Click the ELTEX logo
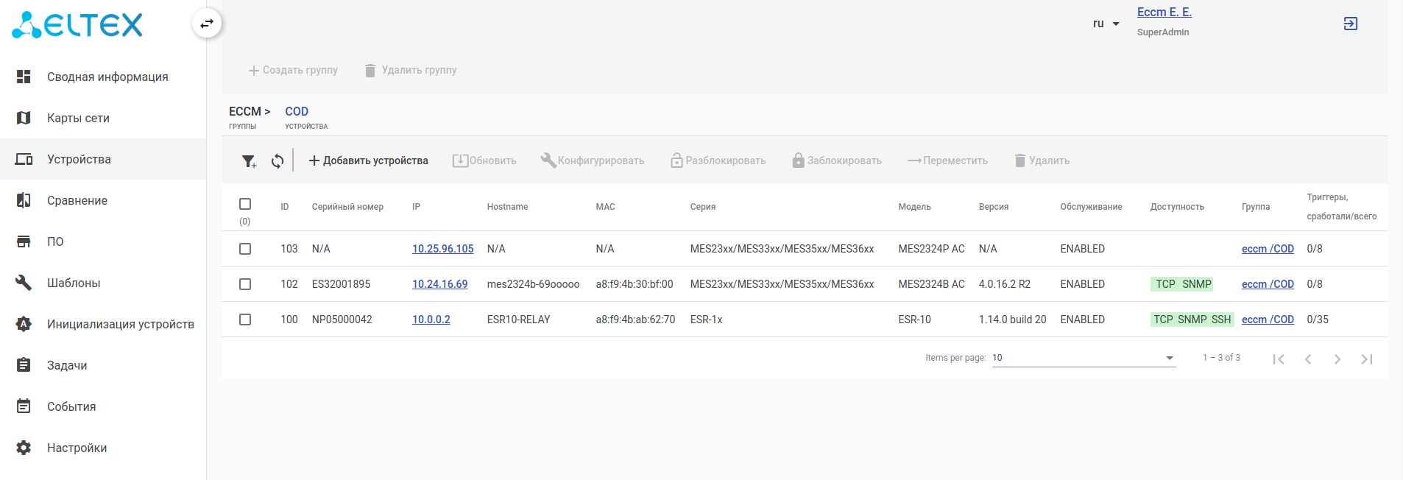1403x480 pixels. click(77, 24)
